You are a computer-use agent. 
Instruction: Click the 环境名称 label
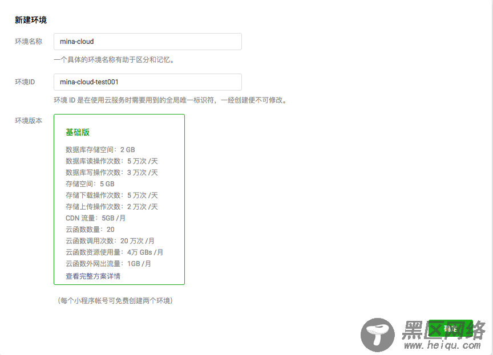click(29, 42)
